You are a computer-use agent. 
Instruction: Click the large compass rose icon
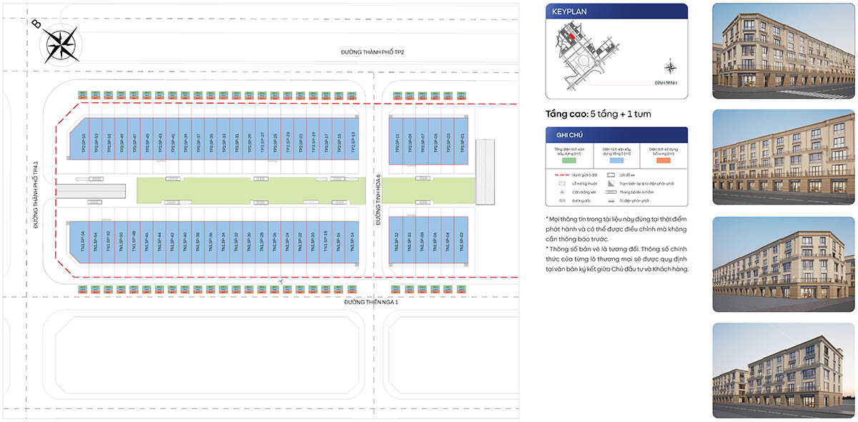pyautogui.click(x=63, y=44)
